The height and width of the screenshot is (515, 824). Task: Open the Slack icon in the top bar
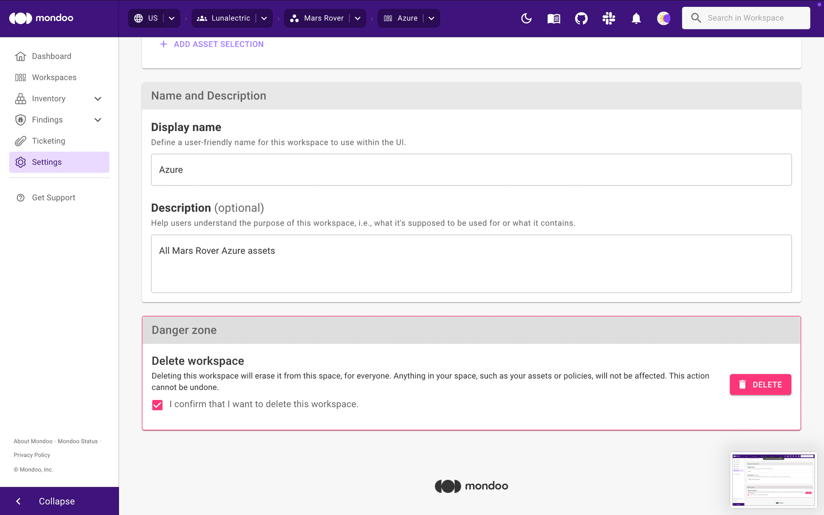pos(609,18)
